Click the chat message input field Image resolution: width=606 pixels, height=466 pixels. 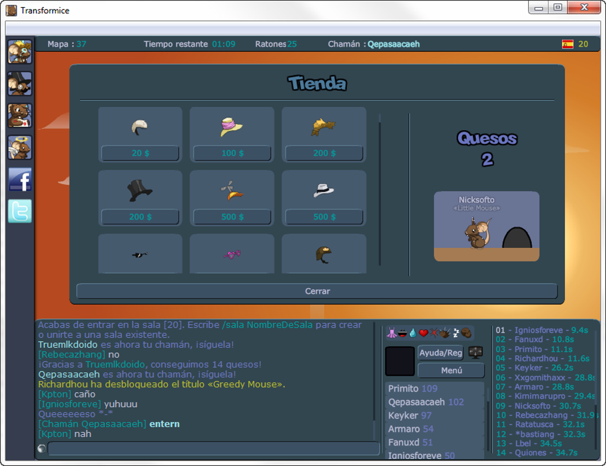coord(214,449)
